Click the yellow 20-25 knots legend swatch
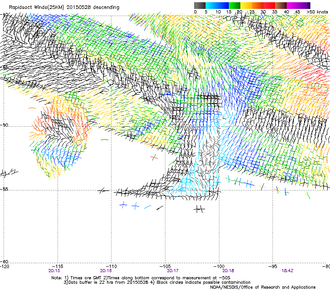330x290 pixels. [246, 5]
